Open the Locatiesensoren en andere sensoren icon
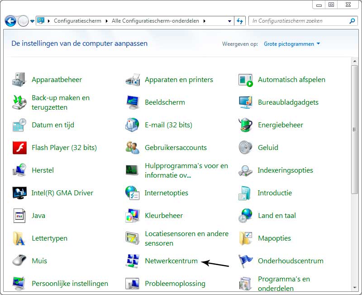 click(x=132, y=238)
